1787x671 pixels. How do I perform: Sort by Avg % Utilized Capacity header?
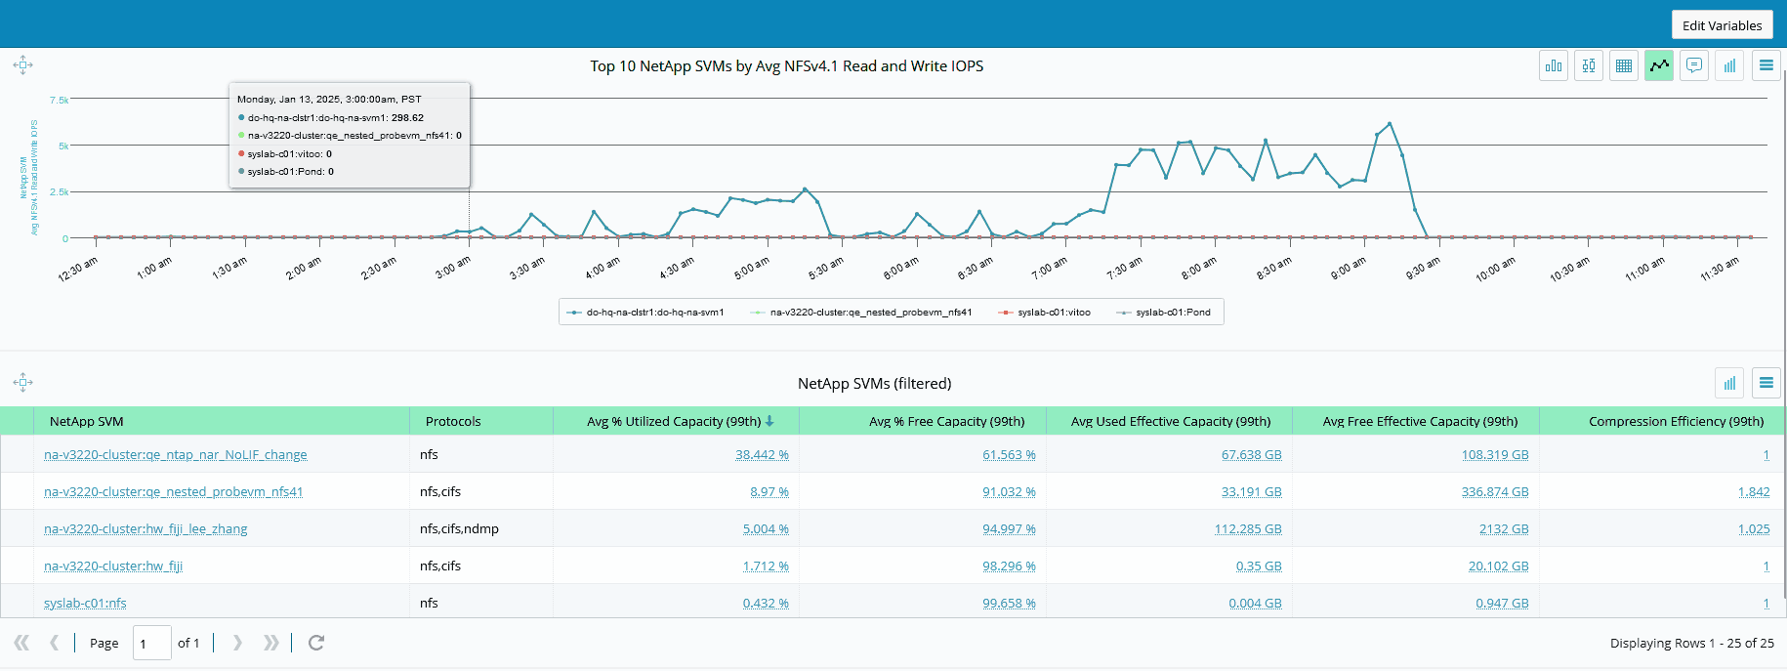[674, 421]
